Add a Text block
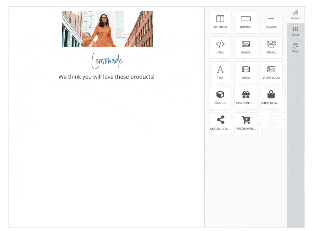This screenshot has height=231, width=314. click(220, 72)
